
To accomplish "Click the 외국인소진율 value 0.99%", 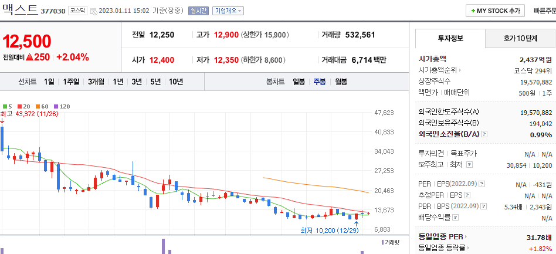I will [541, 135].
